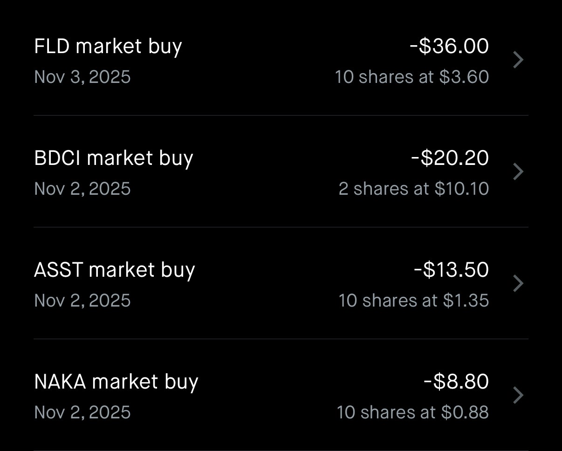Expand the NAKA market buy chevron
562x451 pixels.
point(518,396)
